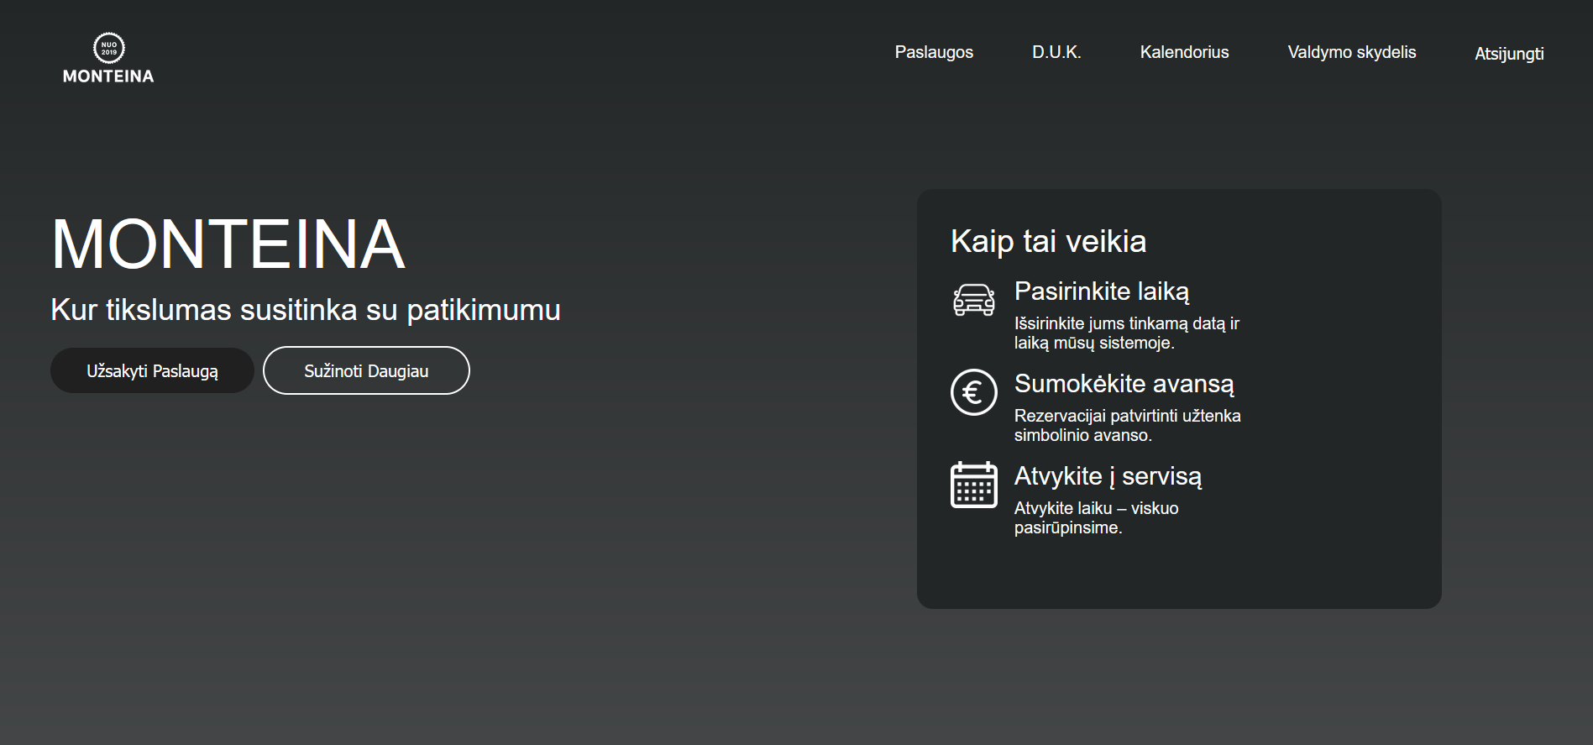Open the Paslaugos menu item
Viewport: 1593px width, 745px height.
coord(934,52)
